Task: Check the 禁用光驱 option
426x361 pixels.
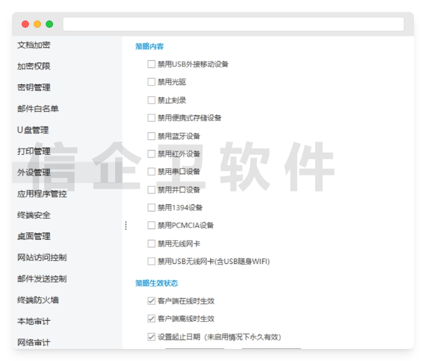Action: 151,82
